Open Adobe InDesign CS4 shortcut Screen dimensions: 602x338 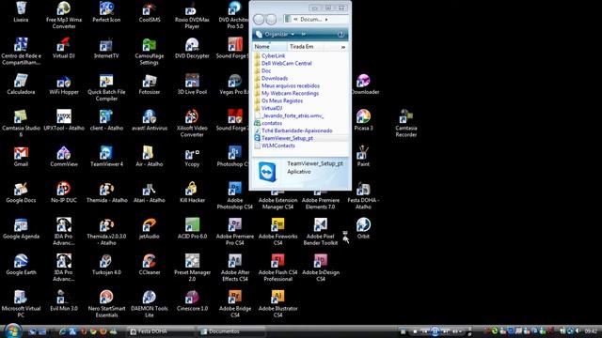point(321,268)
